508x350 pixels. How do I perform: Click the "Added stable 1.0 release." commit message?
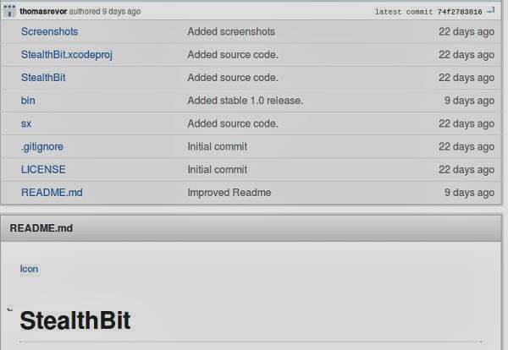click(245, 101)
